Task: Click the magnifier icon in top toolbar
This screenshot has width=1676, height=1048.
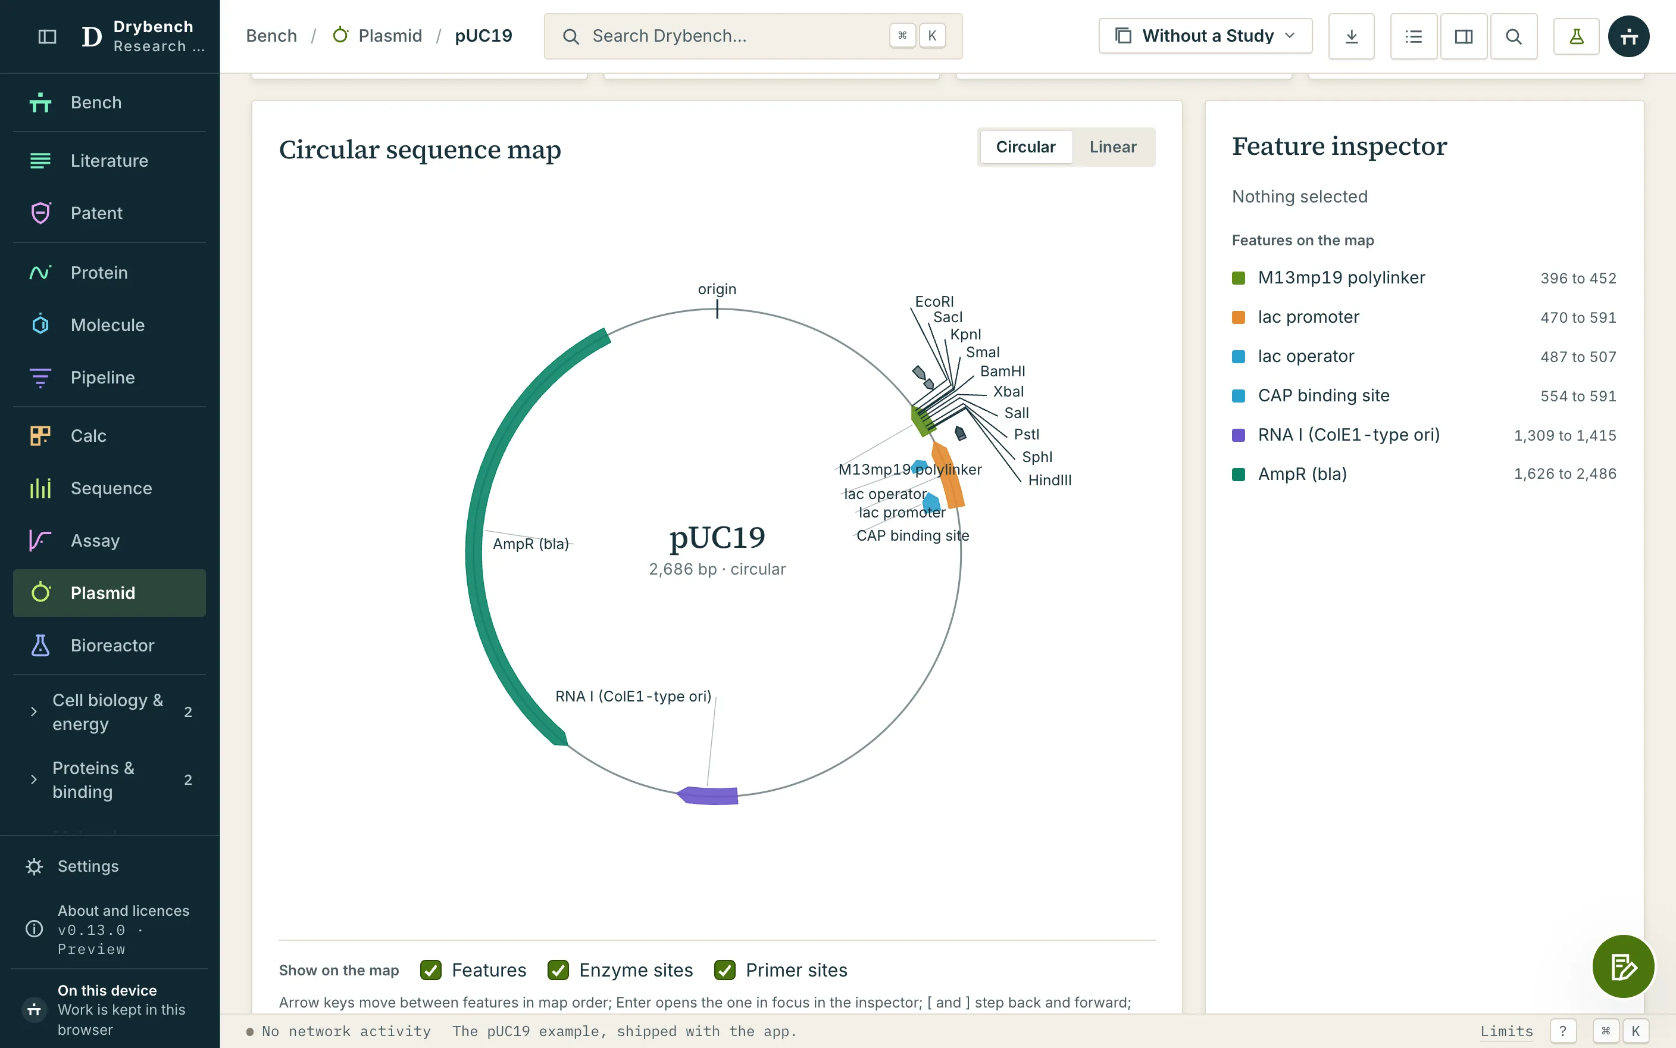Action: click(x=1514, y=36)
